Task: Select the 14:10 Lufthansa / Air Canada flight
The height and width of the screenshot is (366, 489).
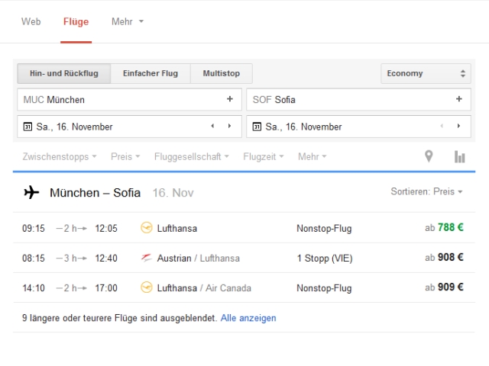Action: 244,288
